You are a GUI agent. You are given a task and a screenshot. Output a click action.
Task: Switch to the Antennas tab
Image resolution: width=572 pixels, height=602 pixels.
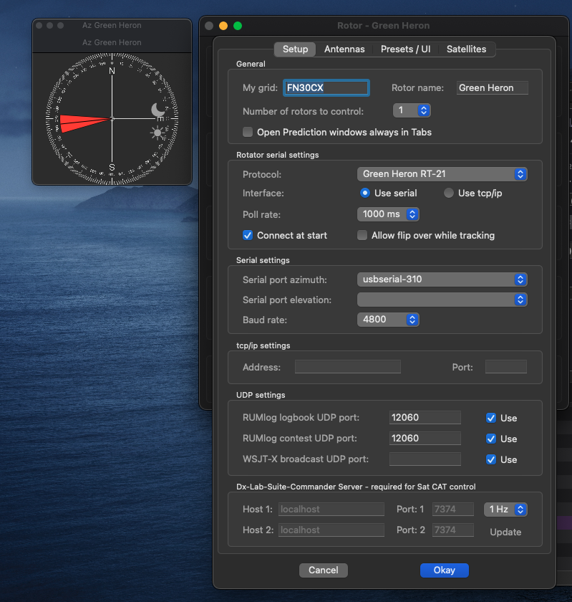(x=344, y=49)
